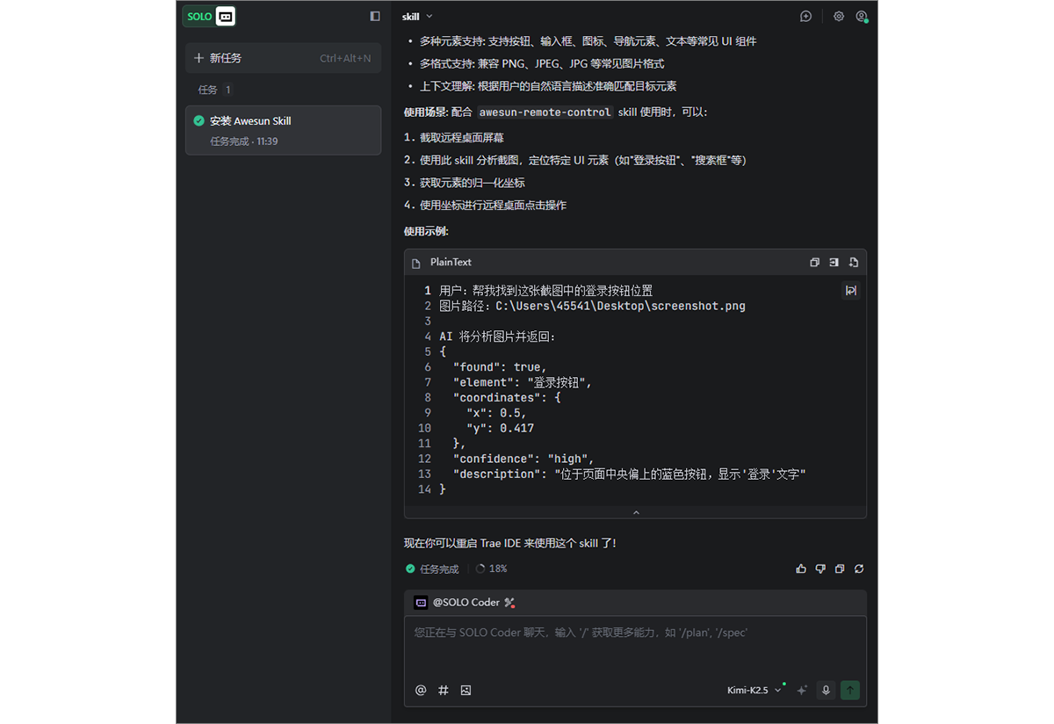
Task: Click the prompt enhance sparkle icon
Action: 801,691
